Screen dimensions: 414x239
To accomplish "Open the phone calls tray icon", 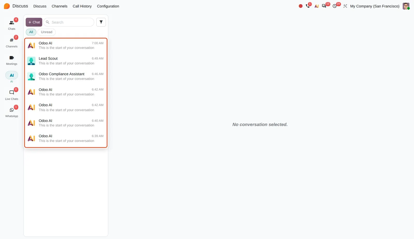I will click(x=308, y=6).
